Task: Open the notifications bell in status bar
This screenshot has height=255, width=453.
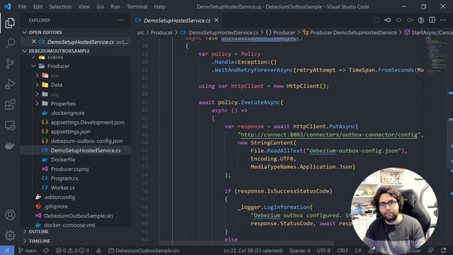Action: 444,250
